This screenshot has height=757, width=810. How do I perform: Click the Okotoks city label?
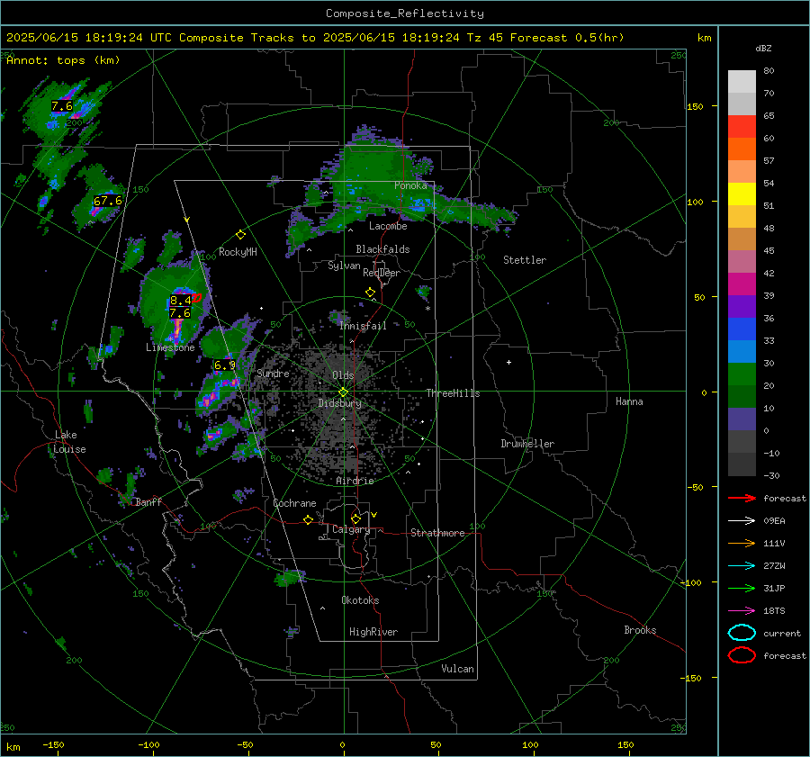click(x=360, y=600)
